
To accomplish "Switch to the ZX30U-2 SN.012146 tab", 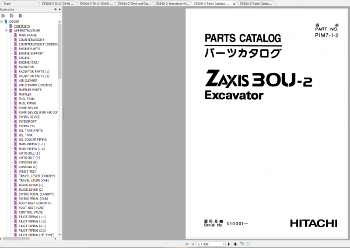I will [58, 4].
